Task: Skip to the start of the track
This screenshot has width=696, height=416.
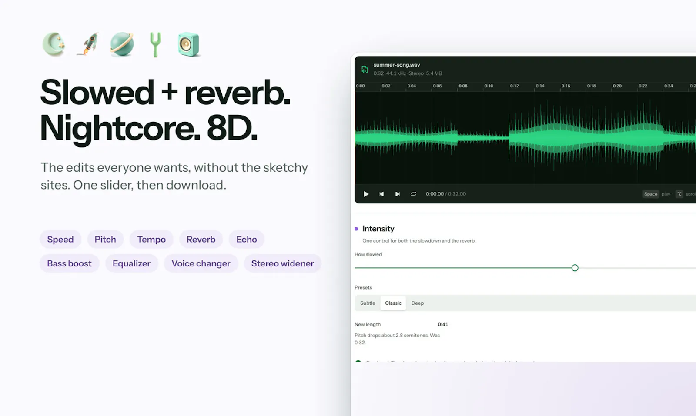Action: tap(381, 194)
